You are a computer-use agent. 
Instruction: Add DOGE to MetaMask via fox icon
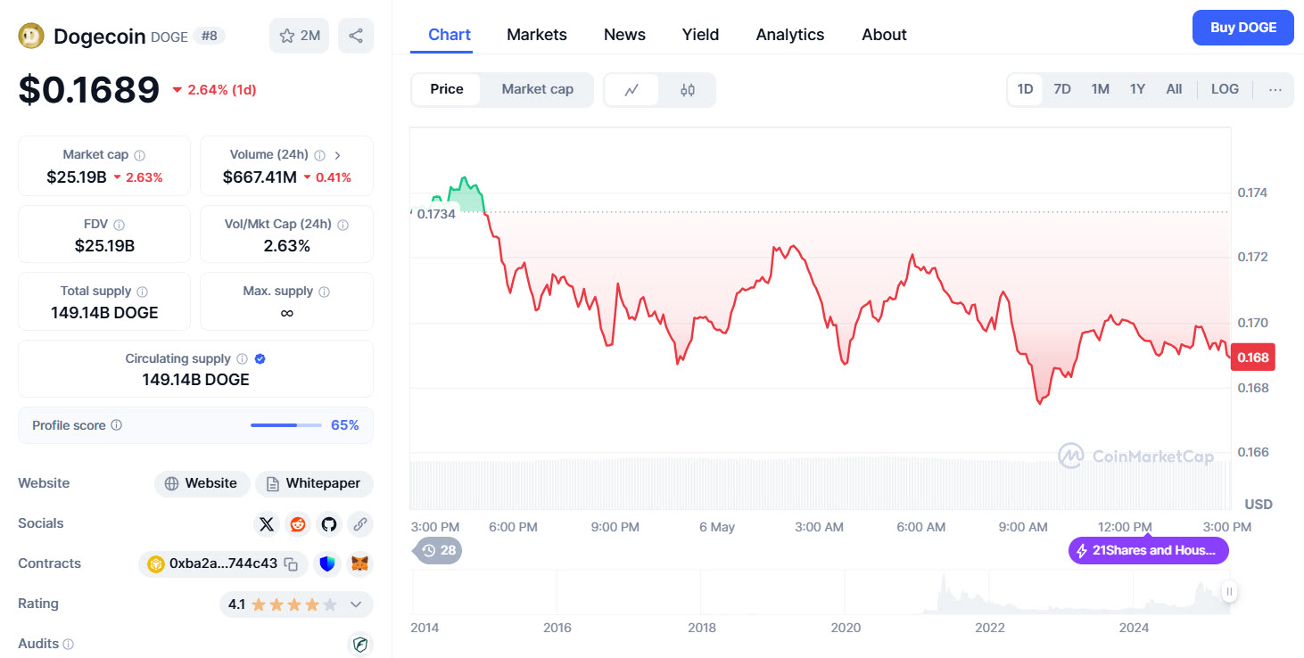click(x=360, y=563)
